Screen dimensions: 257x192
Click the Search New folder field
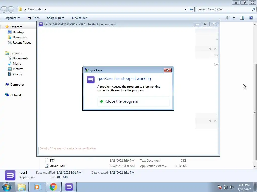(x=226, y=9)
